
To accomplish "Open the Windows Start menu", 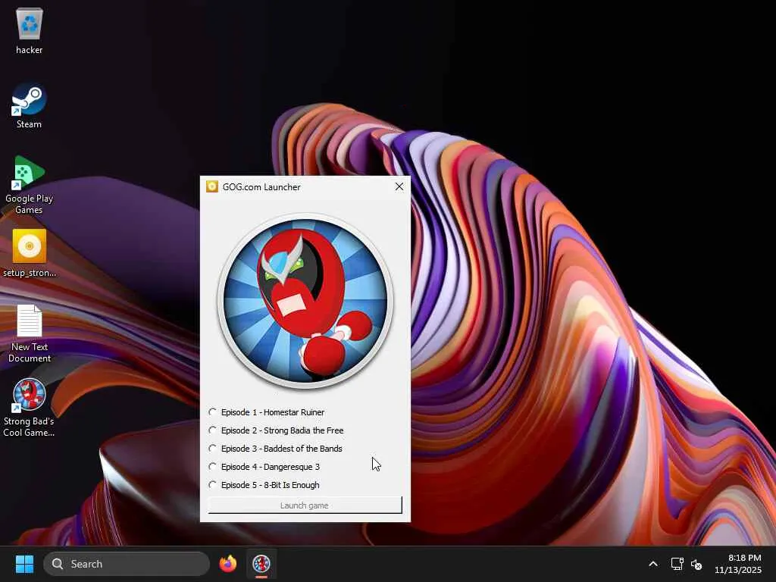I will point(24,564).
